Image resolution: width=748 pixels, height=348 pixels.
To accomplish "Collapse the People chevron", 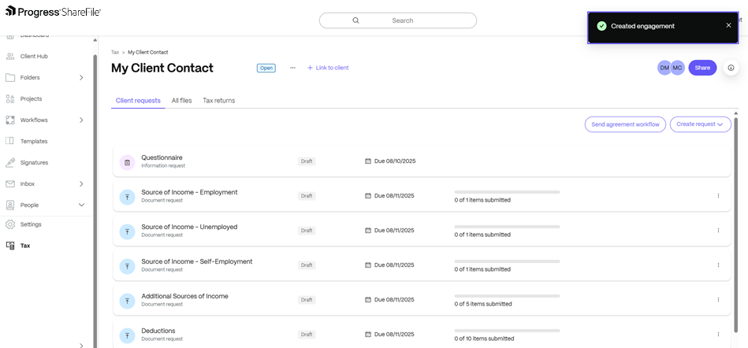I will tap(81, 205).
